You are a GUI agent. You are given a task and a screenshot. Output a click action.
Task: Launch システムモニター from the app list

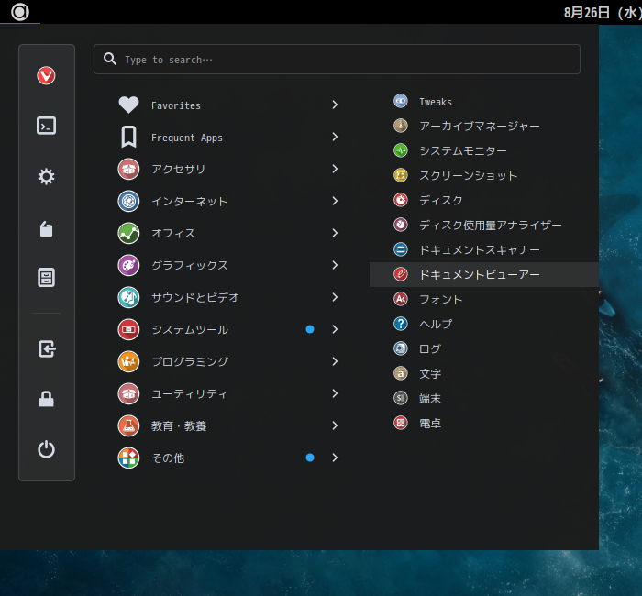coord(484,150)
